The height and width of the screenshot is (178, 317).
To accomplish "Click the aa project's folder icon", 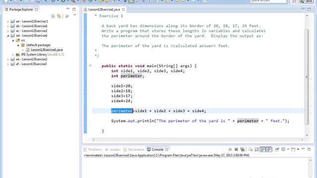I will tap(13, 21).
